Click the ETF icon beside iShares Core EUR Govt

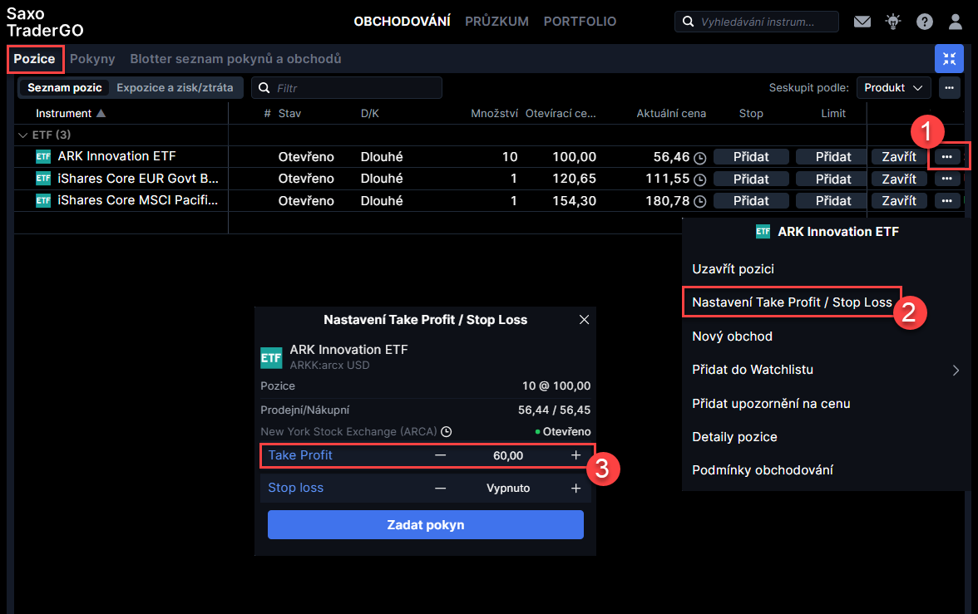(x=43, y=179)
